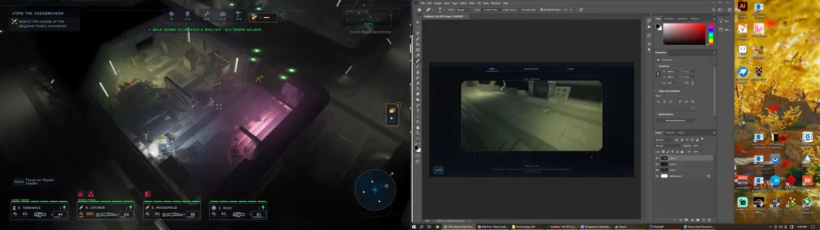Open Adobe Illustrator desktop shortcut
Viewport: 820px width, 230px height.
742,8
